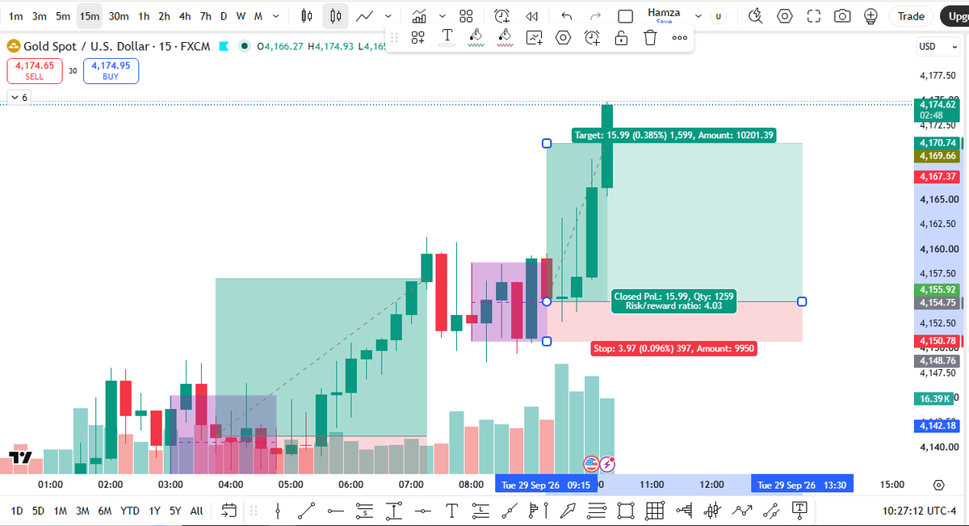Collapse the indicator legend showing 6

19,98
